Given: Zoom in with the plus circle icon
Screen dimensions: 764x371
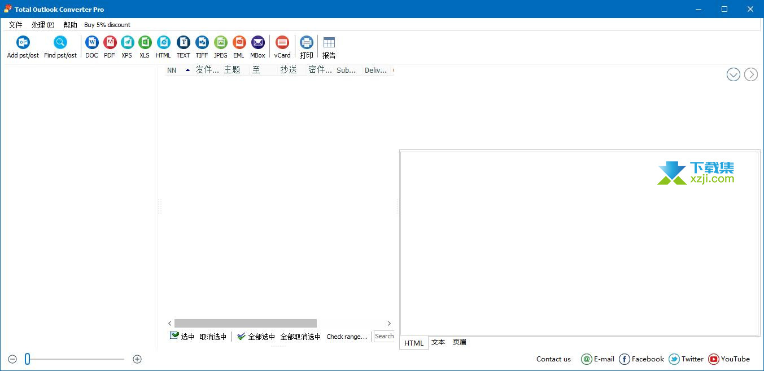Looking at the screenshot, I should coord(137,359).
